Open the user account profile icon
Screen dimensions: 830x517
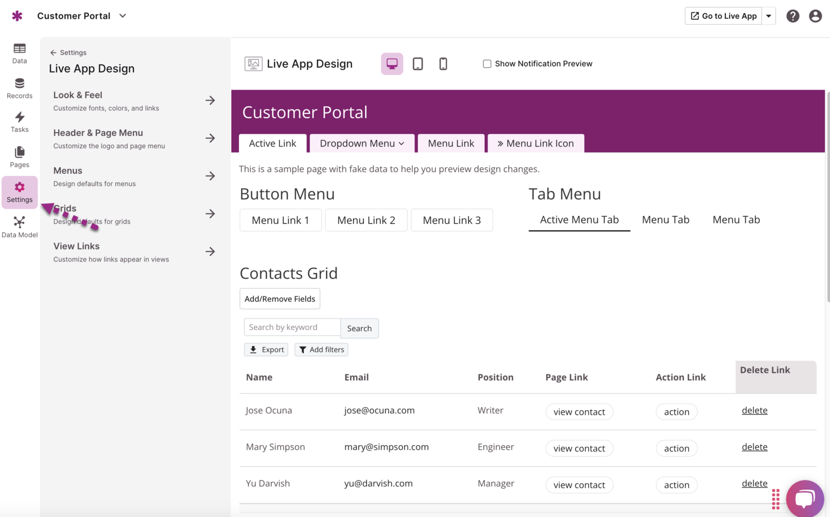coord(815,16)
